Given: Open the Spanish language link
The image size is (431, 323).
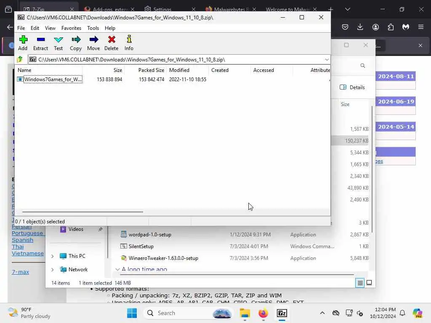Looking at the screenshot, I should (23, 240).
